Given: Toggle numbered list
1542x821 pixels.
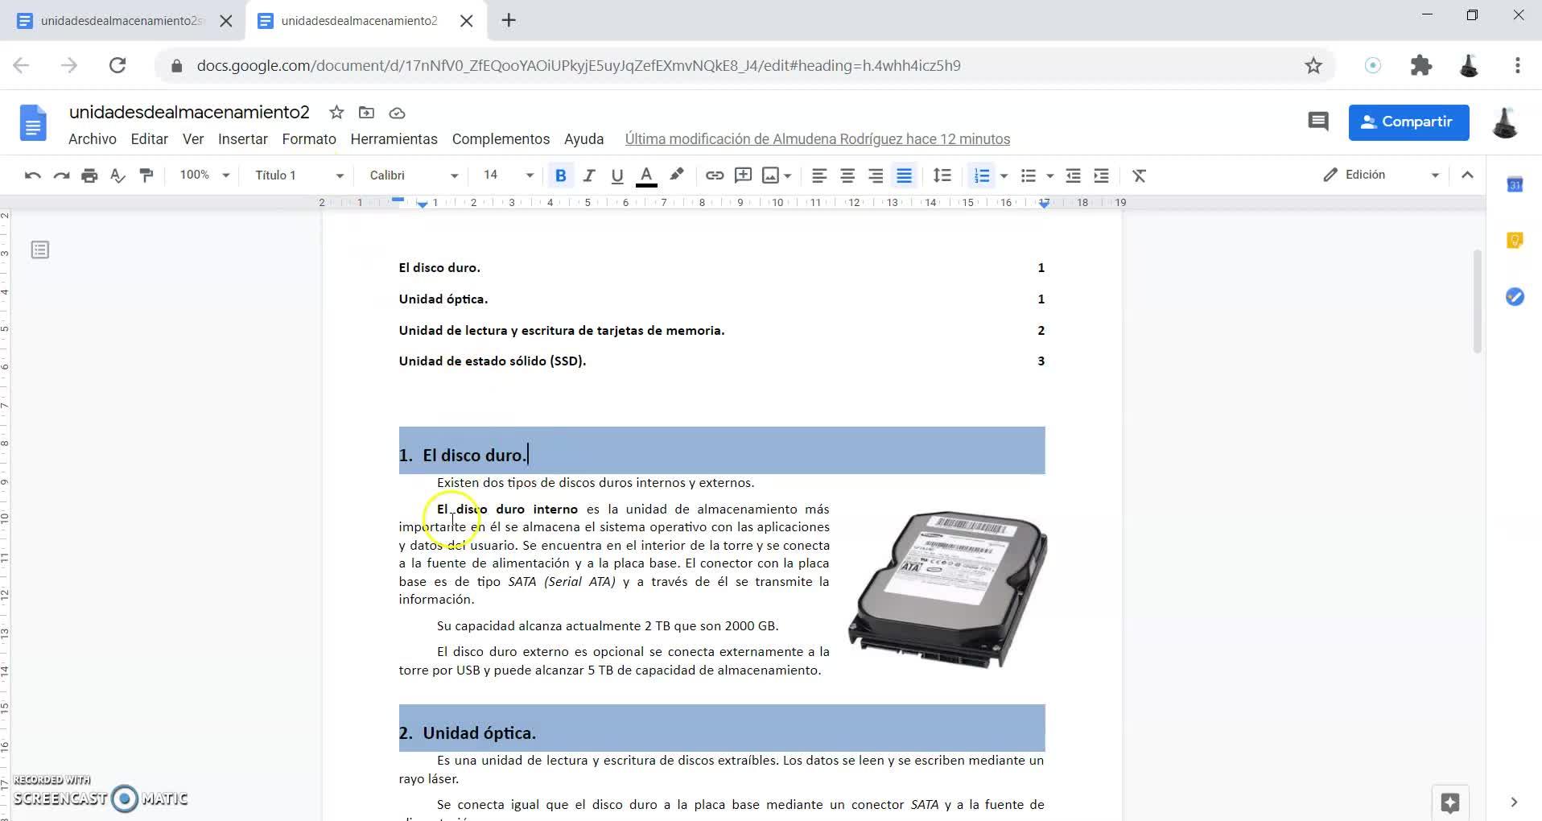Looking at the screenshot, I should 981,175.
